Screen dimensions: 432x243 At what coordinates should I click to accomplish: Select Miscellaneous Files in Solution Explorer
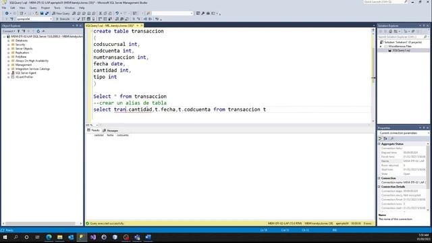click(400, 47)
